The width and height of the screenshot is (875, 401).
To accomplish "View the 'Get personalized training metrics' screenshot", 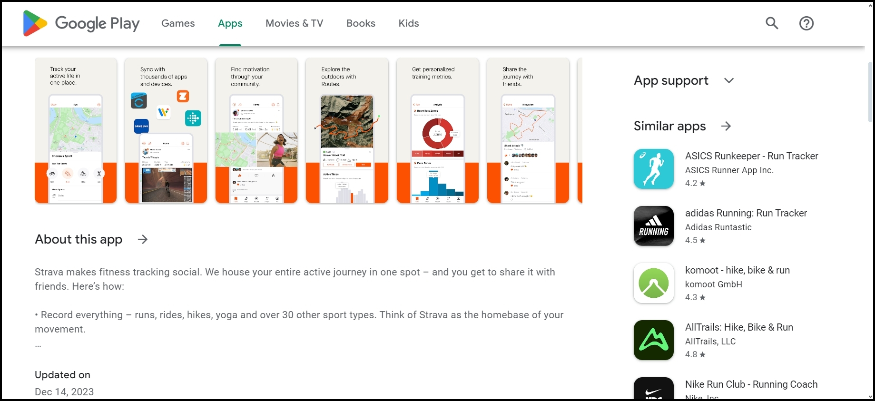I will click(437, 130).
